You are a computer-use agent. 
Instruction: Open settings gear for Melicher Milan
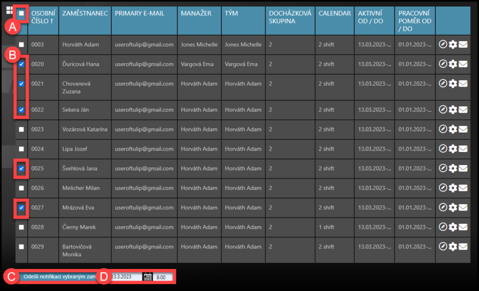453,188
